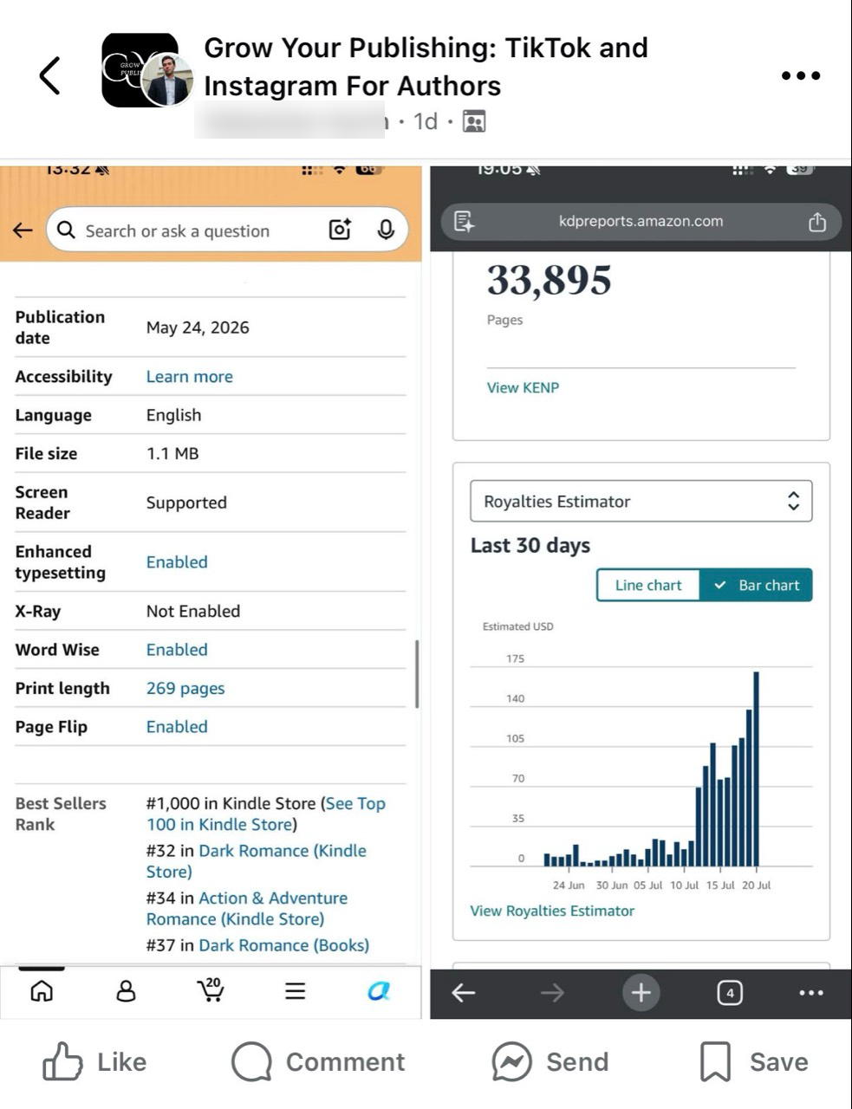Screen dimensions: 852x1109
Task: Send the post via Messenger
Action: (550, 1062)
